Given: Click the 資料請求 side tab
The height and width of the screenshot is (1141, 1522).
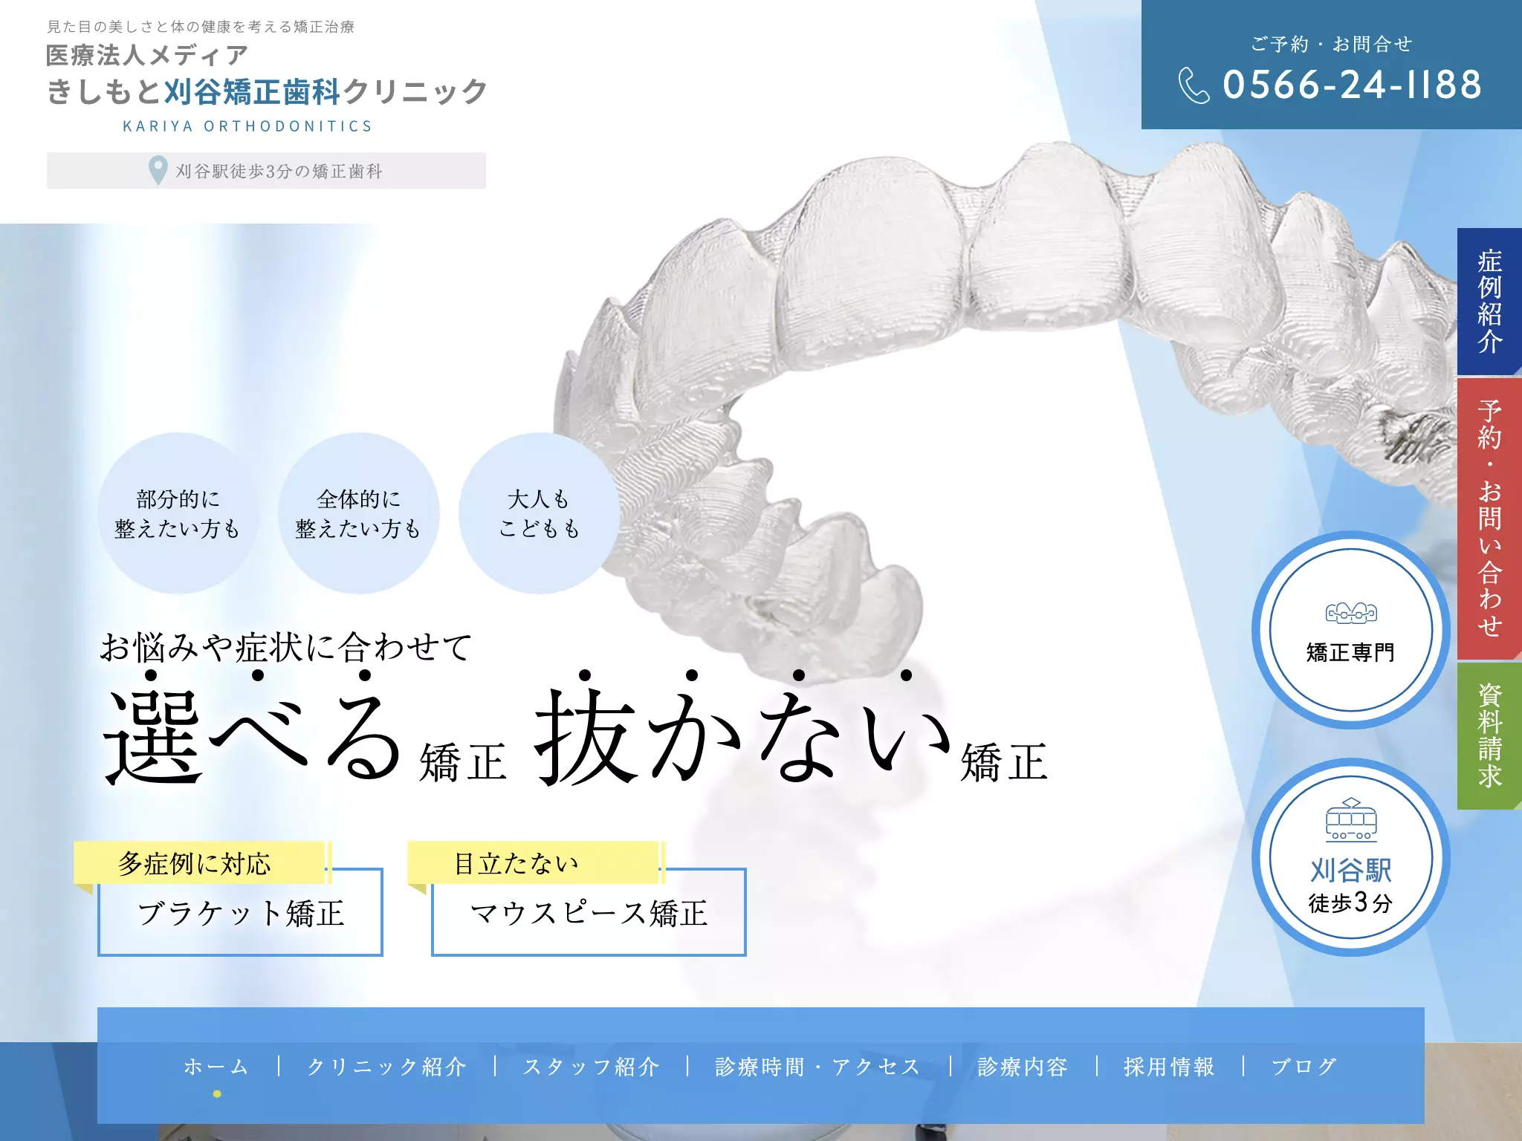Looking at the screenshot, I should 1489,735.
